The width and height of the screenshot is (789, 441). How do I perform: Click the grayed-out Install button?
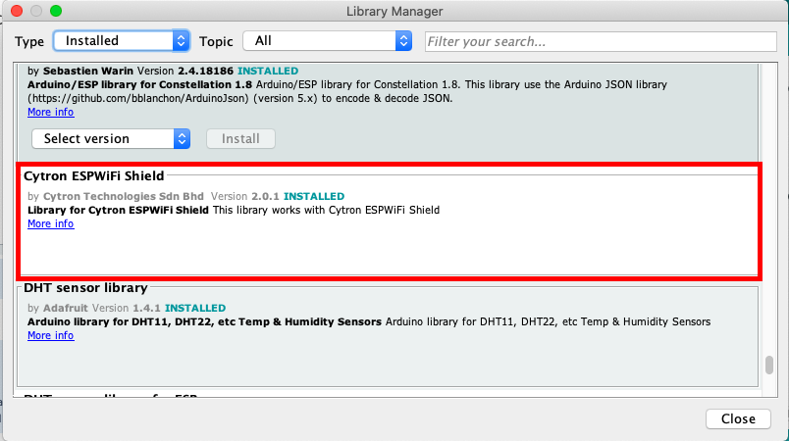[x=240, y=138]
